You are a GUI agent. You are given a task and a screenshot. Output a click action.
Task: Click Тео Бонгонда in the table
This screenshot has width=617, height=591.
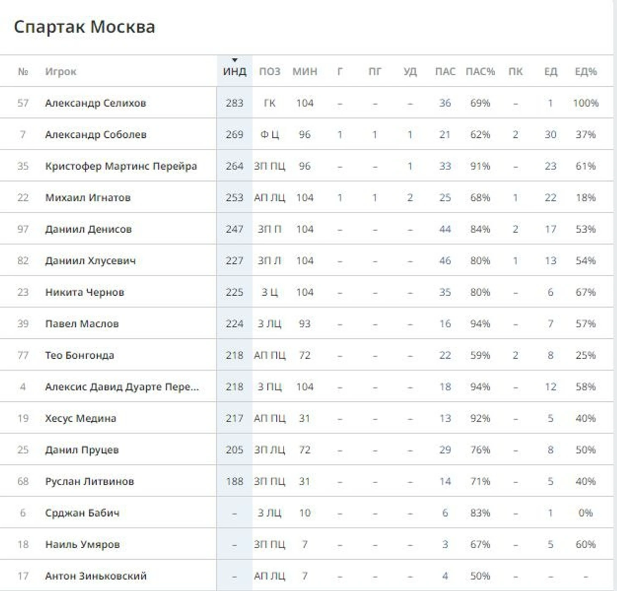79,355
